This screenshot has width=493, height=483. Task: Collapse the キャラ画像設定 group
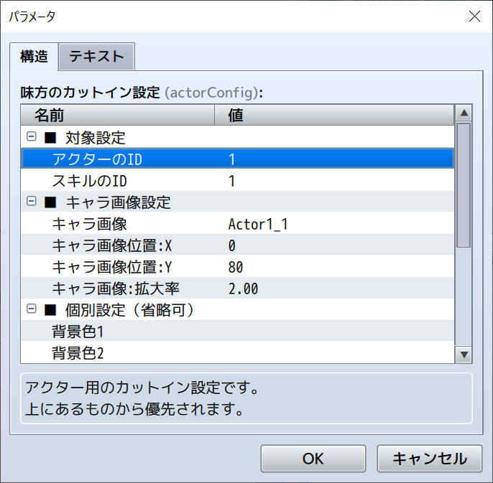(31, 202)
